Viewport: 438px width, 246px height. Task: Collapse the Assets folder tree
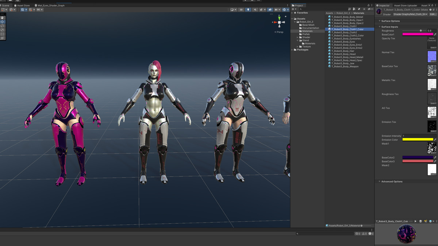(x=292, y=19)
